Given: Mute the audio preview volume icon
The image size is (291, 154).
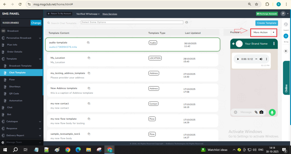Looking at the screenshot, I should 261,59.
